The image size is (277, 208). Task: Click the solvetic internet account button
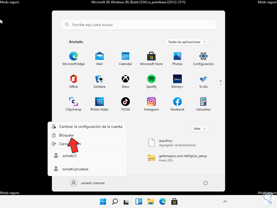(x=87, y=183)
